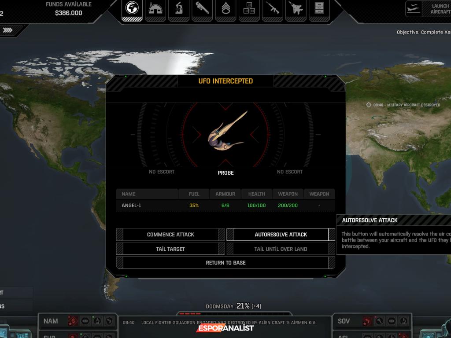Click Commence Attack button
Image resolution: width=451 pixels, height=338 pixels.
[x=170, y=235]
